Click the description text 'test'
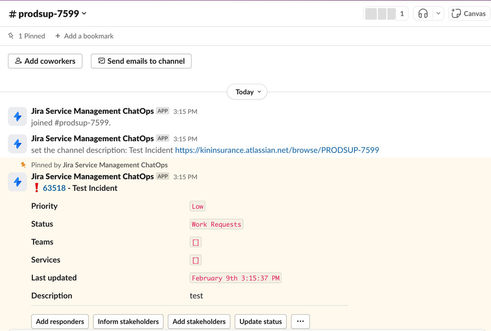 tap(196, 296)
